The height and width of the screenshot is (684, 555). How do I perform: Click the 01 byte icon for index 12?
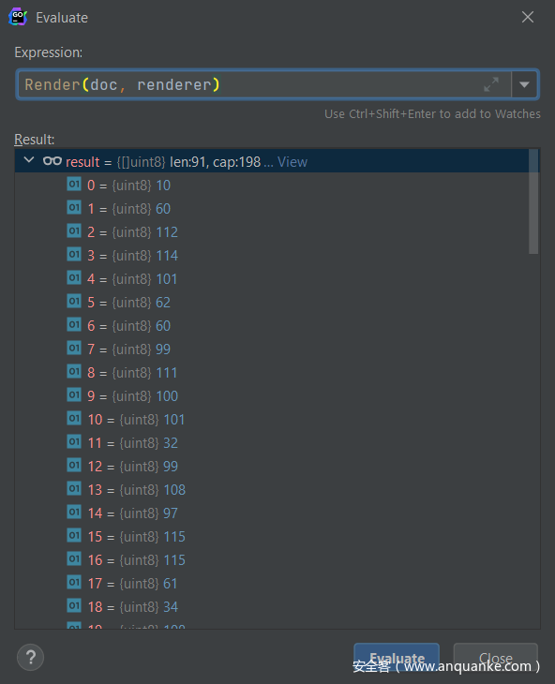pyautogui.click(x=74, y=466)
